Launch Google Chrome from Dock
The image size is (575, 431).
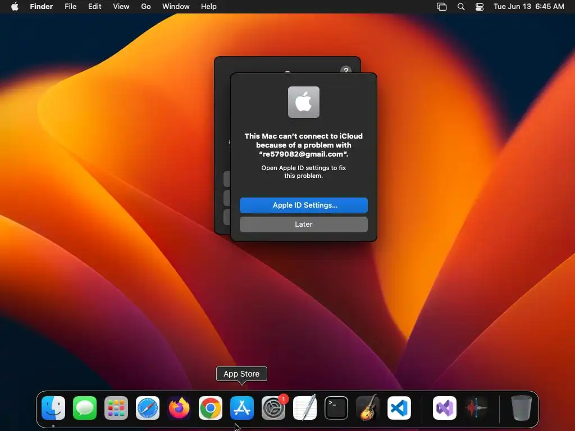(x=211, y=408)
